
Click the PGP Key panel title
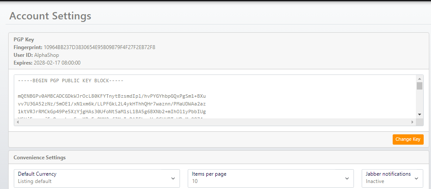[x=24, y=39]
